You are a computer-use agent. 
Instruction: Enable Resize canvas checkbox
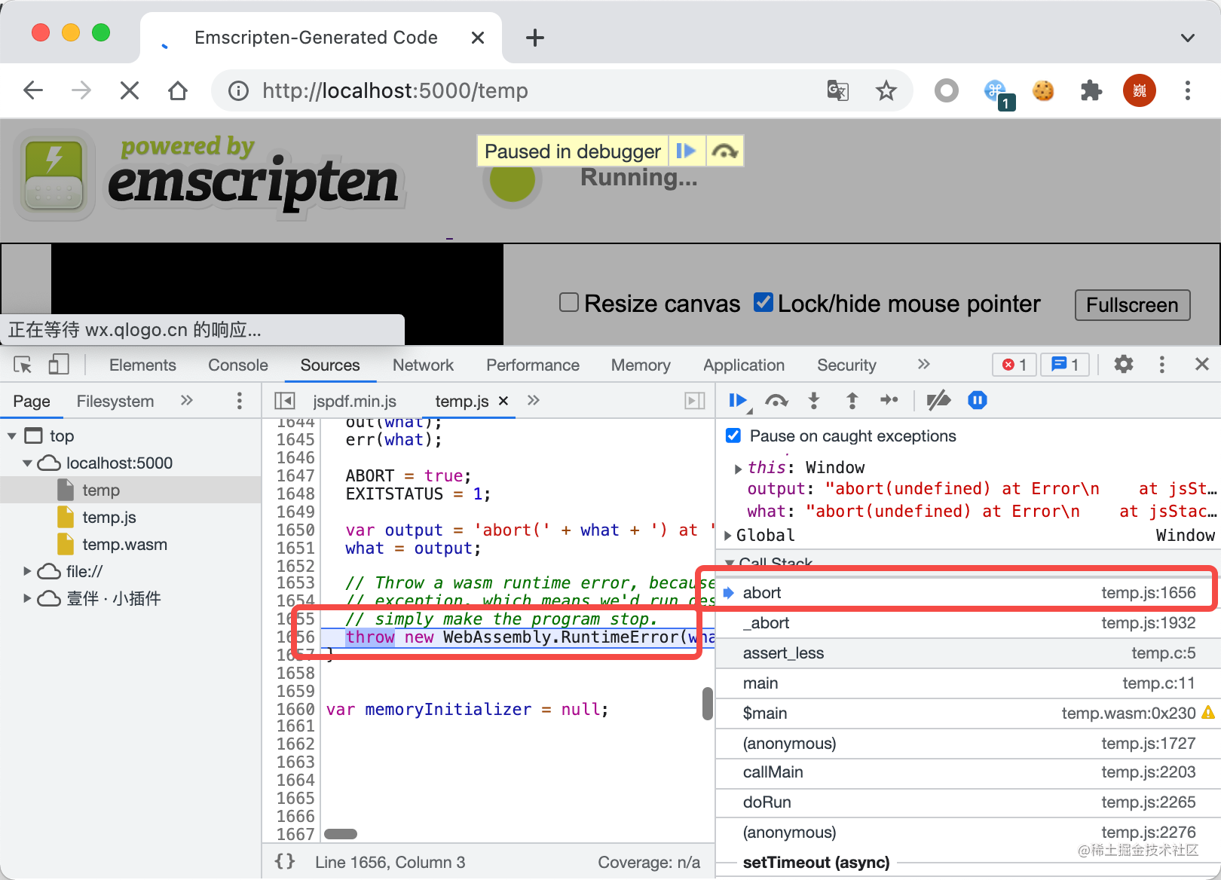pyautogui.click(x=569, y=302)
